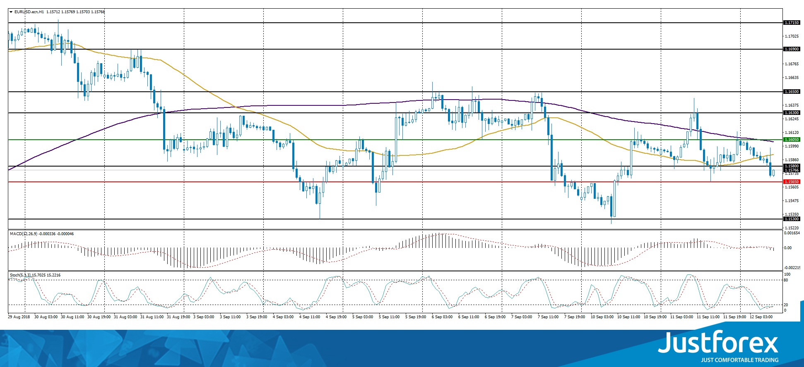Click the 1.16765 price axis value
804x367 pixels.
[792, 64]
